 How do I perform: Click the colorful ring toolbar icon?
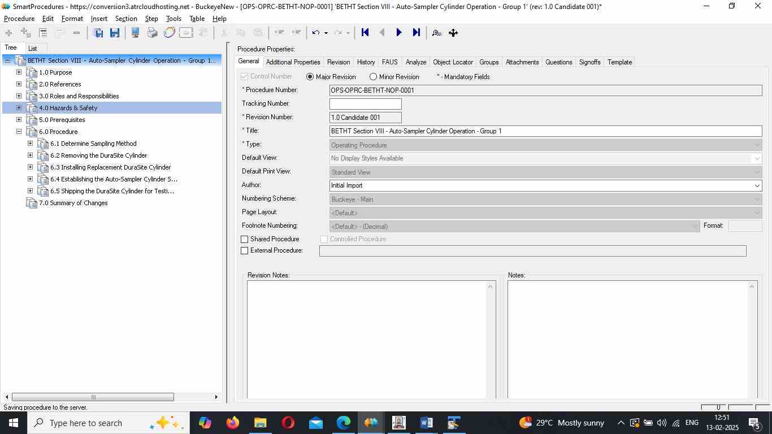pos(169,33)
